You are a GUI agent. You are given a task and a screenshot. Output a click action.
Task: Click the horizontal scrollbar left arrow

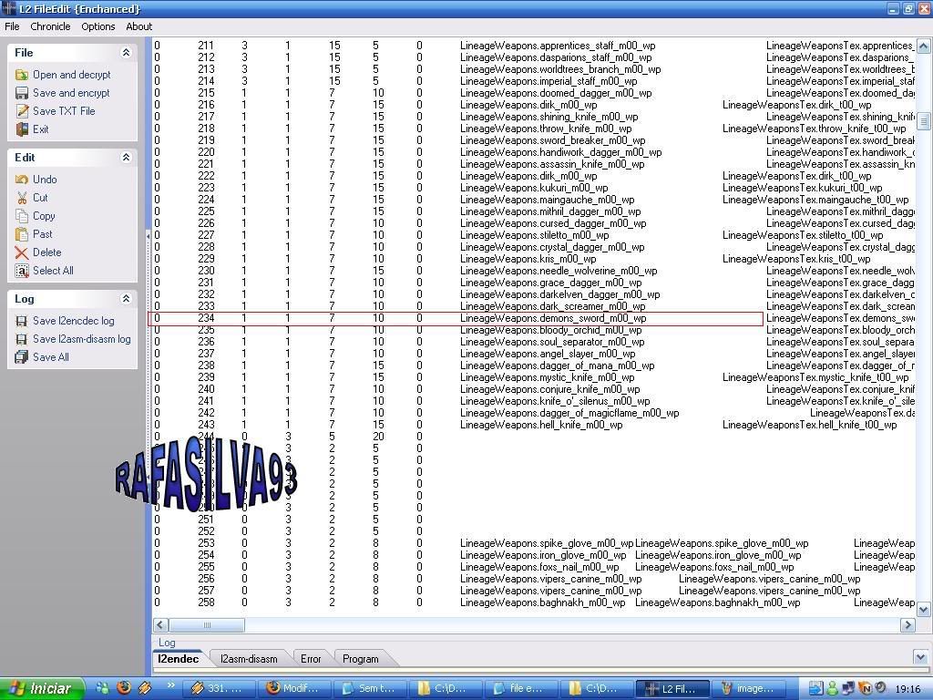pos(160,625)
